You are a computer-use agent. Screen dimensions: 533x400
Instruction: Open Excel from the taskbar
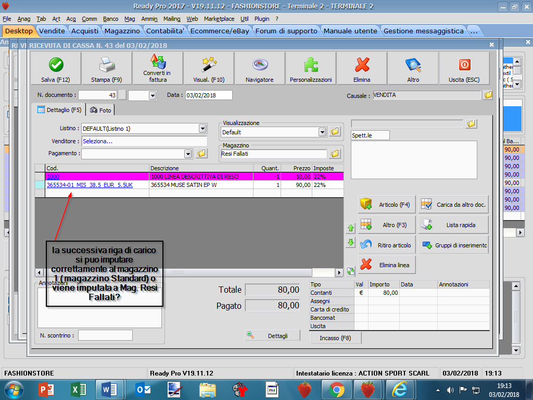pos(79,390)
